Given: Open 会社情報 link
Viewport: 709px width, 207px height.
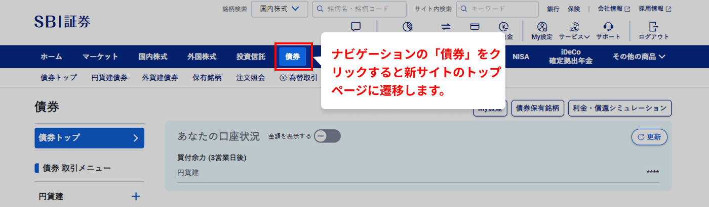Looking at the screenshot, I should point(610,9).
